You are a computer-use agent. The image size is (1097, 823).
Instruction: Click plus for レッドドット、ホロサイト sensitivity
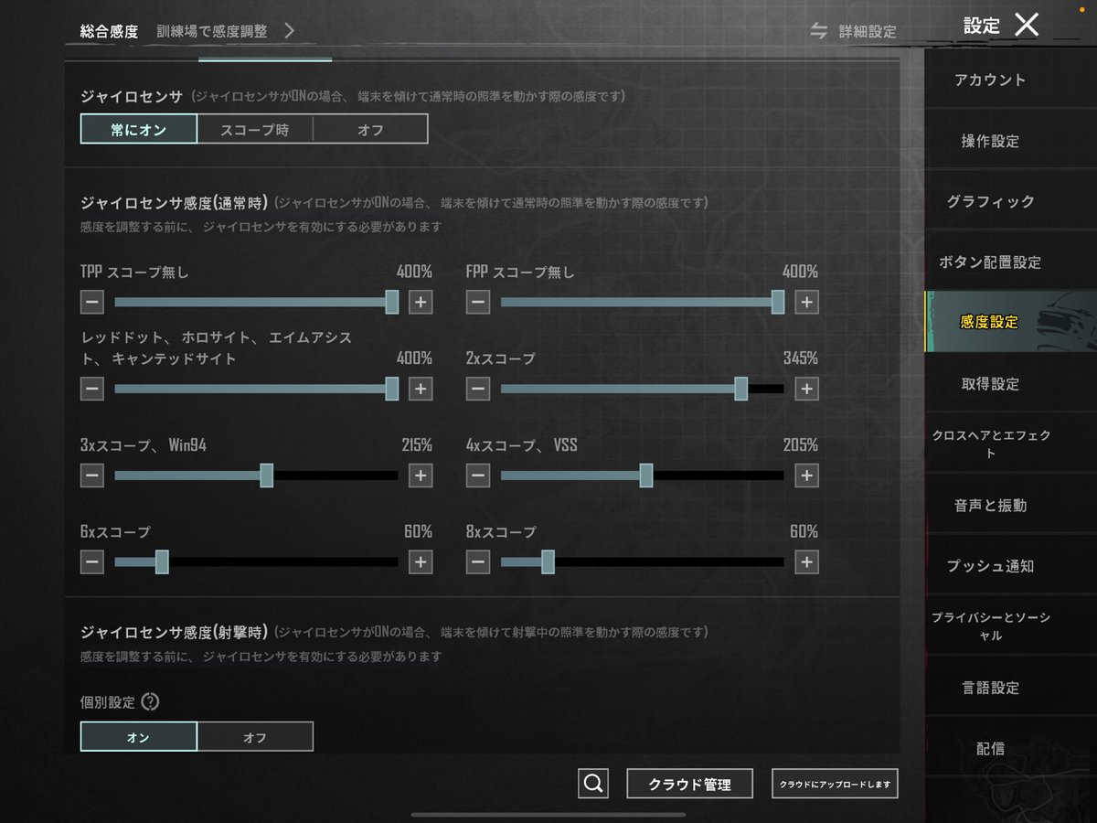click(421, 389)
